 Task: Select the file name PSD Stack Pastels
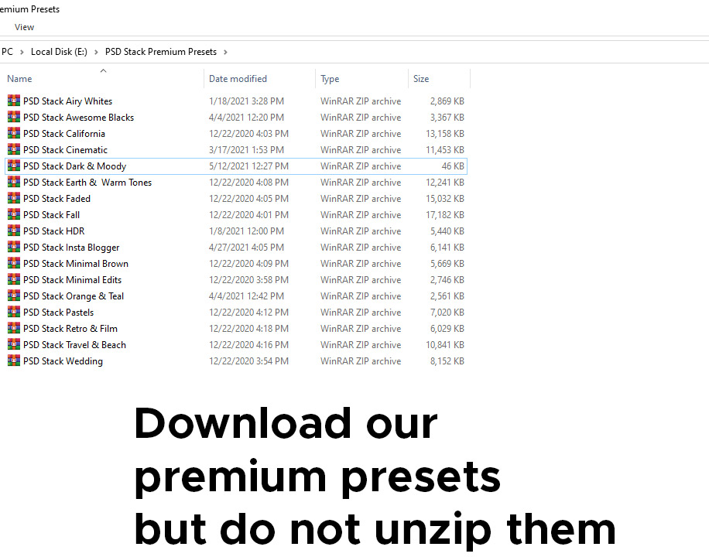coord(59,313)
